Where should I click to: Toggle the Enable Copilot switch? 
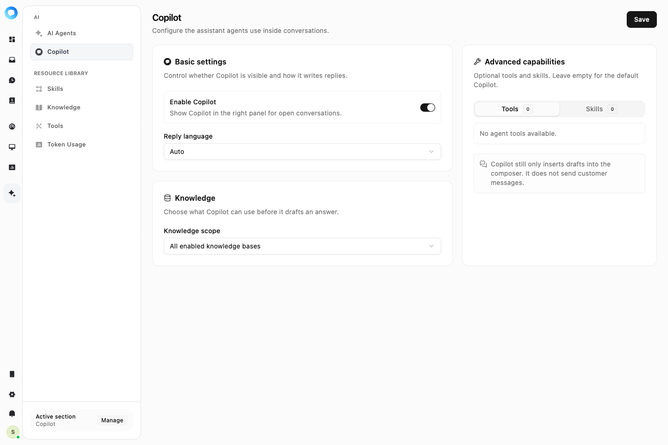(428, 108)
